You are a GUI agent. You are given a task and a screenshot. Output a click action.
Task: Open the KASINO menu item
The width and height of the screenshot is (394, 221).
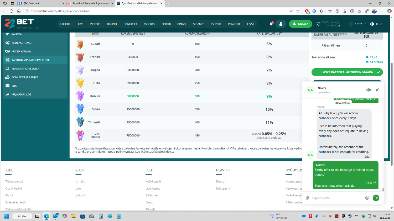tap(112, 24)
